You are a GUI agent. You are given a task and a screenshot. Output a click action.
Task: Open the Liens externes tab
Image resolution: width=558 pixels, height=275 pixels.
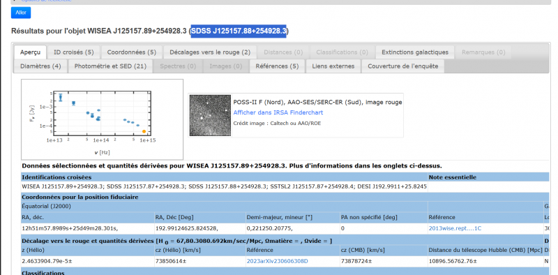pyautogui.click(x=333, y=66)
